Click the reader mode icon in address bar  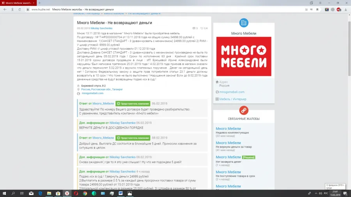point(306,9)
